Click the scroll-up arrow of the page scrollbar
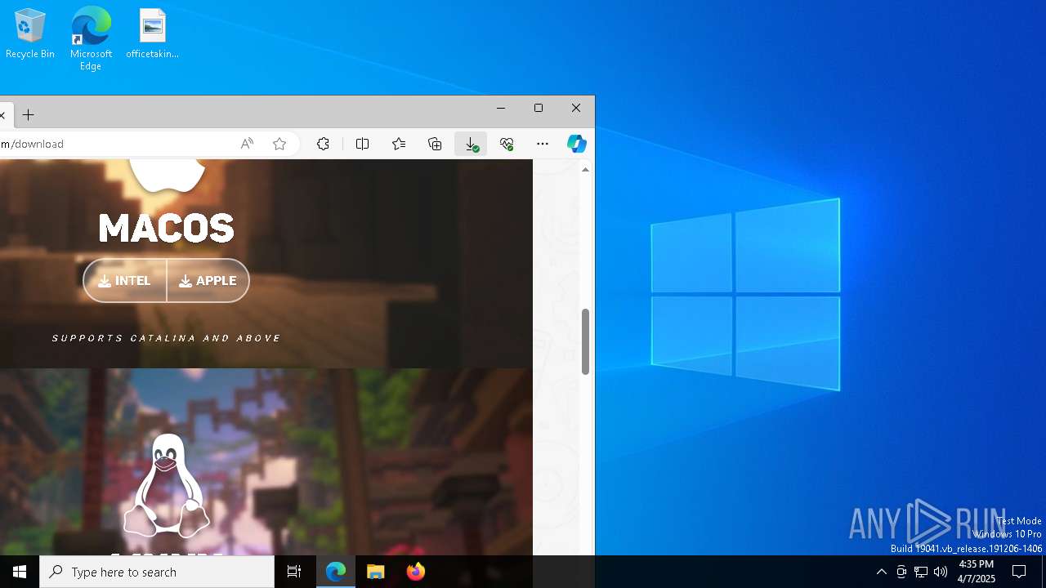 click(x=585, y=169)
